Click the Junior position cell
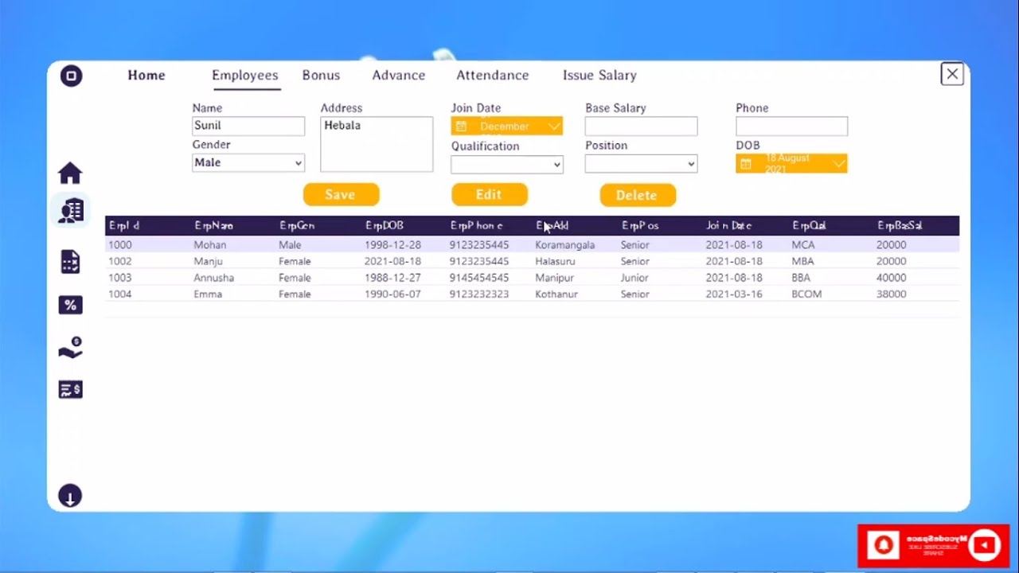1019x573 pixels. 634,278
